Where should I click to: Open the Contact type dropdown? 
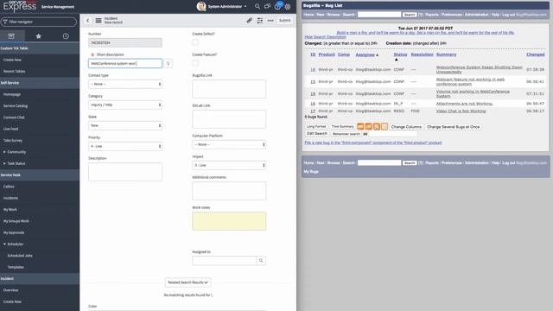coord(125,85)
